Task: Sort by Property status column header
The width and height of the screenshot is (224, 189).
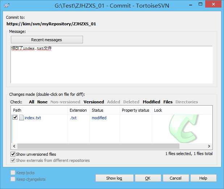Action: point(136,110)
